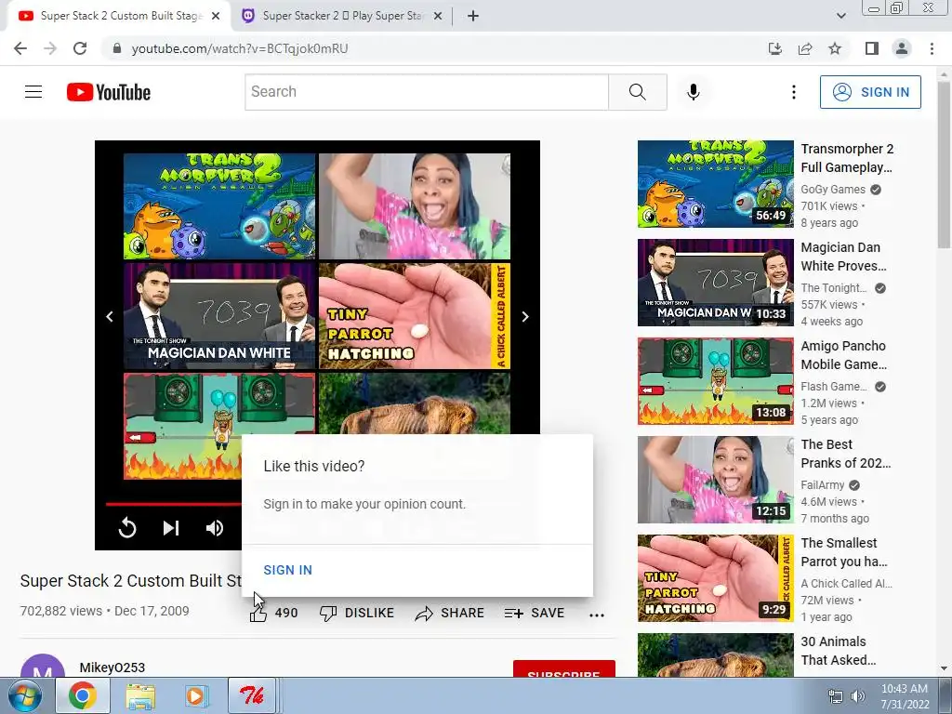Open the YouTube hamburger guide menu
This screenshot has height=714, width=952.
tap(33, 92)
